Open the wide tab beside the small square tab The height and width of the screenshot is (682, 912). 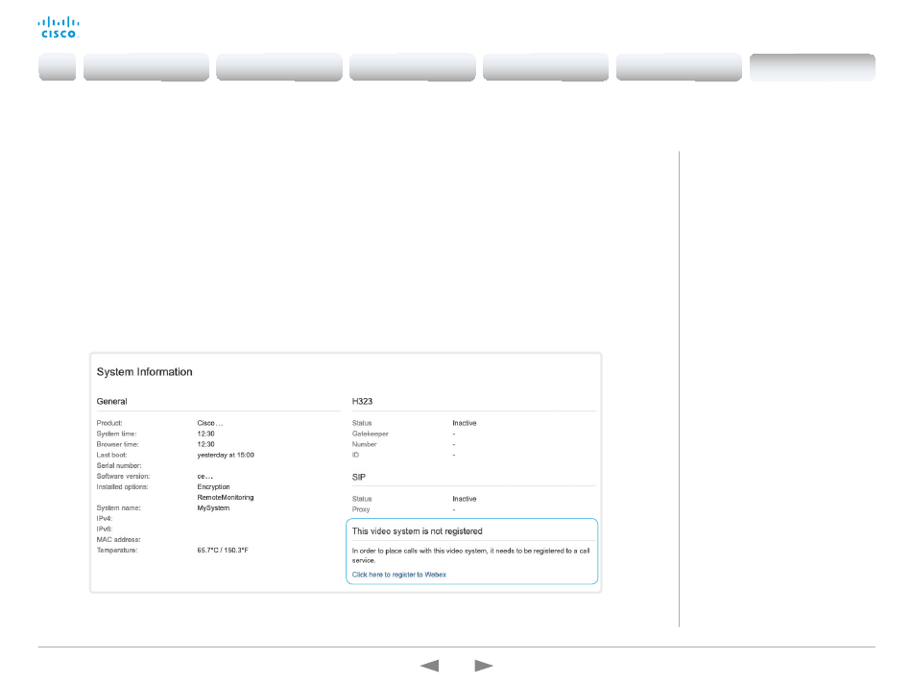pos(146,67)
